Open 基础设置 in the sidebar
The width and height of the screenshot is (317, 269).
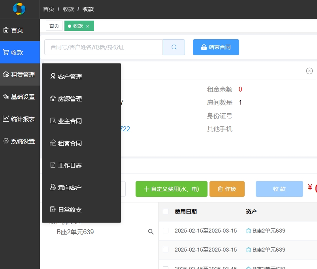click(x=20, y=97)
